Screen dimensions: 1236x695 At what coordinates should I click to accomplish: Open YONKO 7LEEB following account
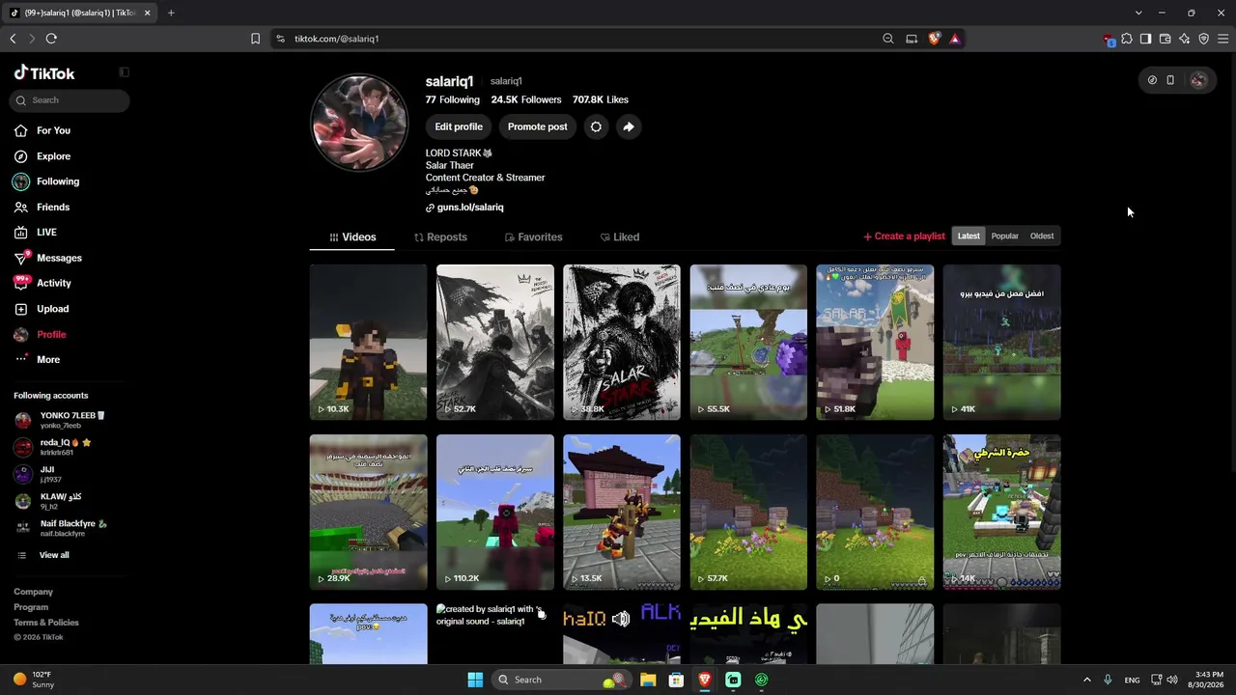[60, 420]
